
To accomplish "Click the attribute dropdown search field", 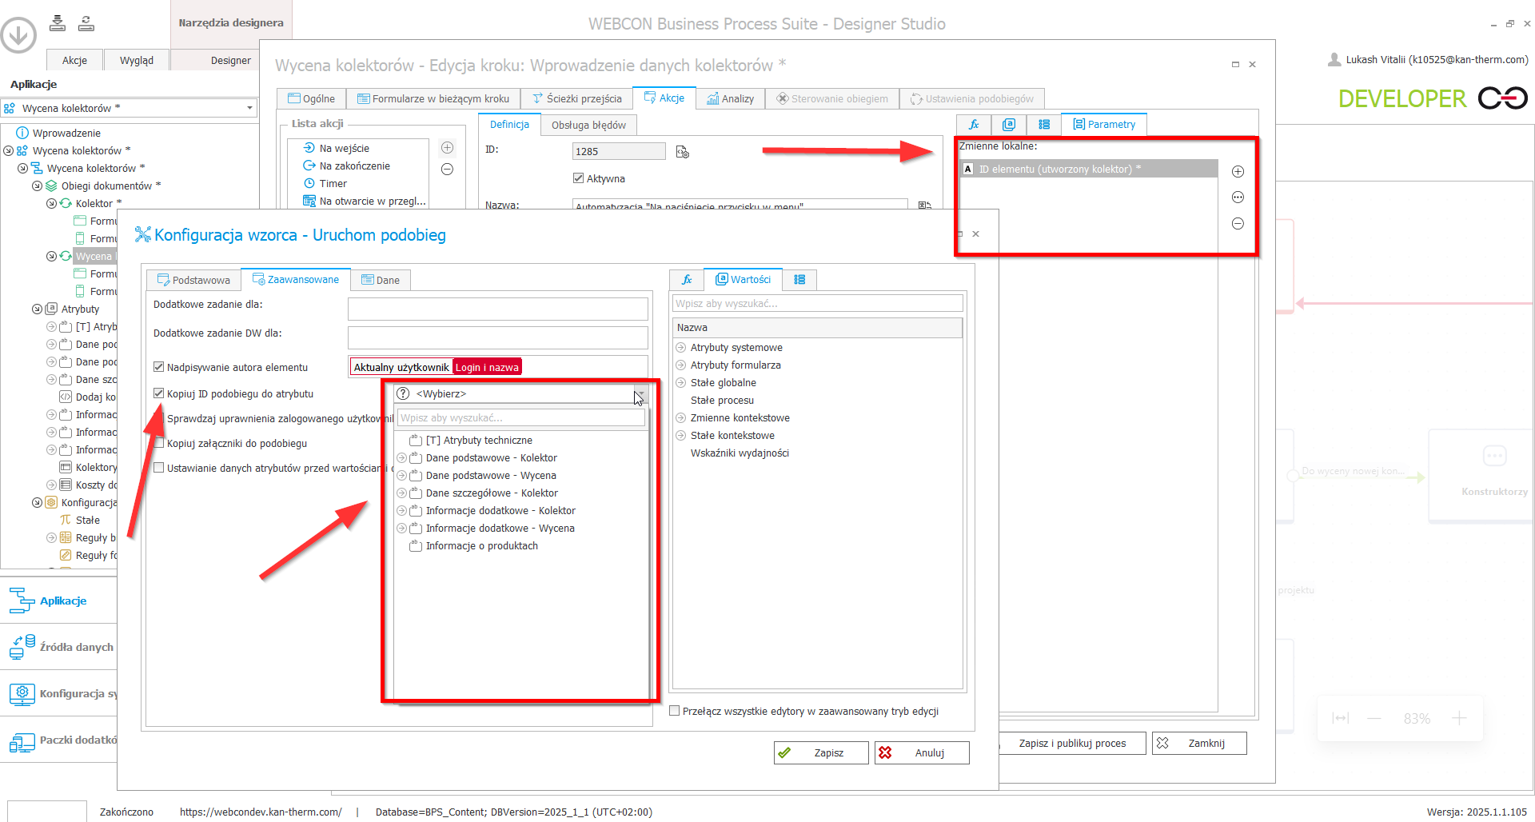I will pyautogui.click(x=520, y=417).
